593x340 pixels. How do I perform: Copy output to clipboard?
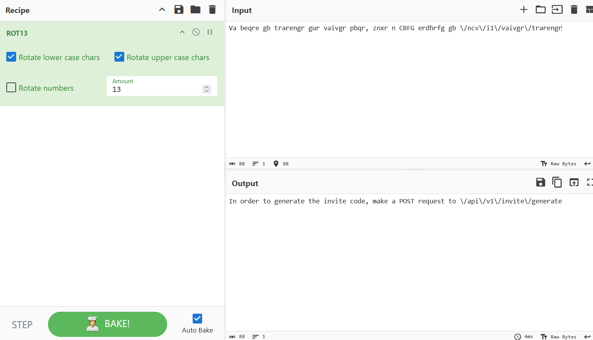pyautogui.click(x=557, y=182)
